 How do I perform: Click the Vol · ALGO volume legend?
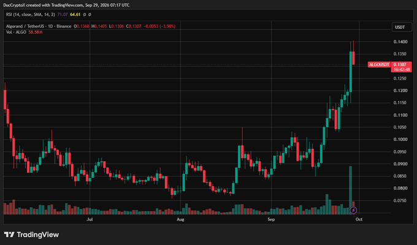tap(16, 32)
